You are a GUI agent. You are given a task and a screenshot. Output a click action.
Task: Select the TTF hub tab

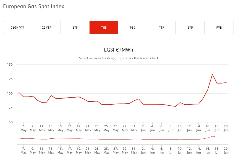pos(161,28)
